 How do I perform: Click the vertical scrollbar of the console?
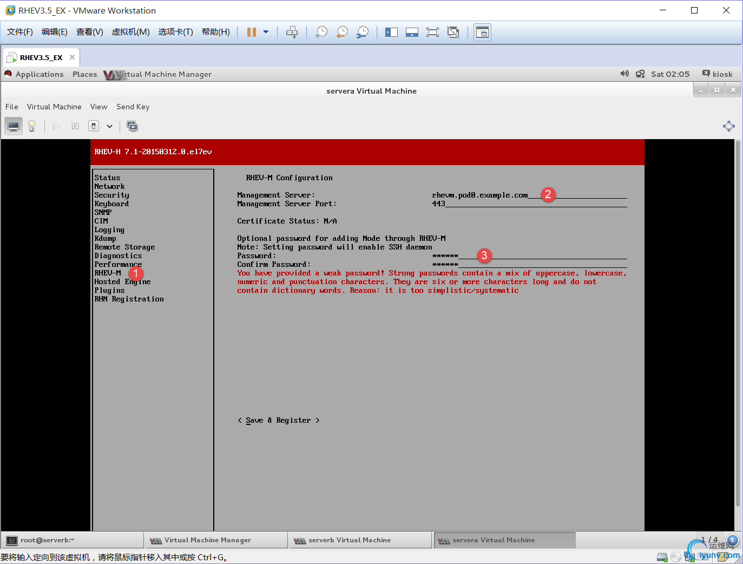[x=738, y=324]
